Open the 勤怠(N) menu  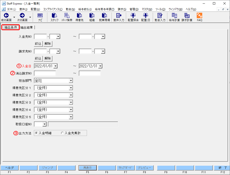pos(71,9)
